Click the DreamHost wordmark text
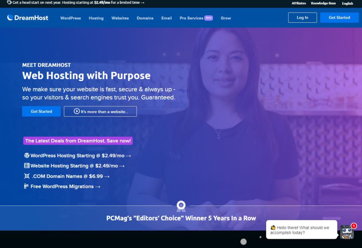362x248 pixels. point(31,18)
